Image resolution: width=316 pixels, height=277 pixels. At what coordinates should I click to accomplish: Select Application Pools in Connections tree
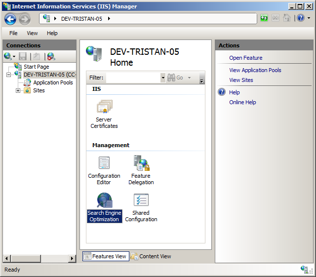coord(53,82)
